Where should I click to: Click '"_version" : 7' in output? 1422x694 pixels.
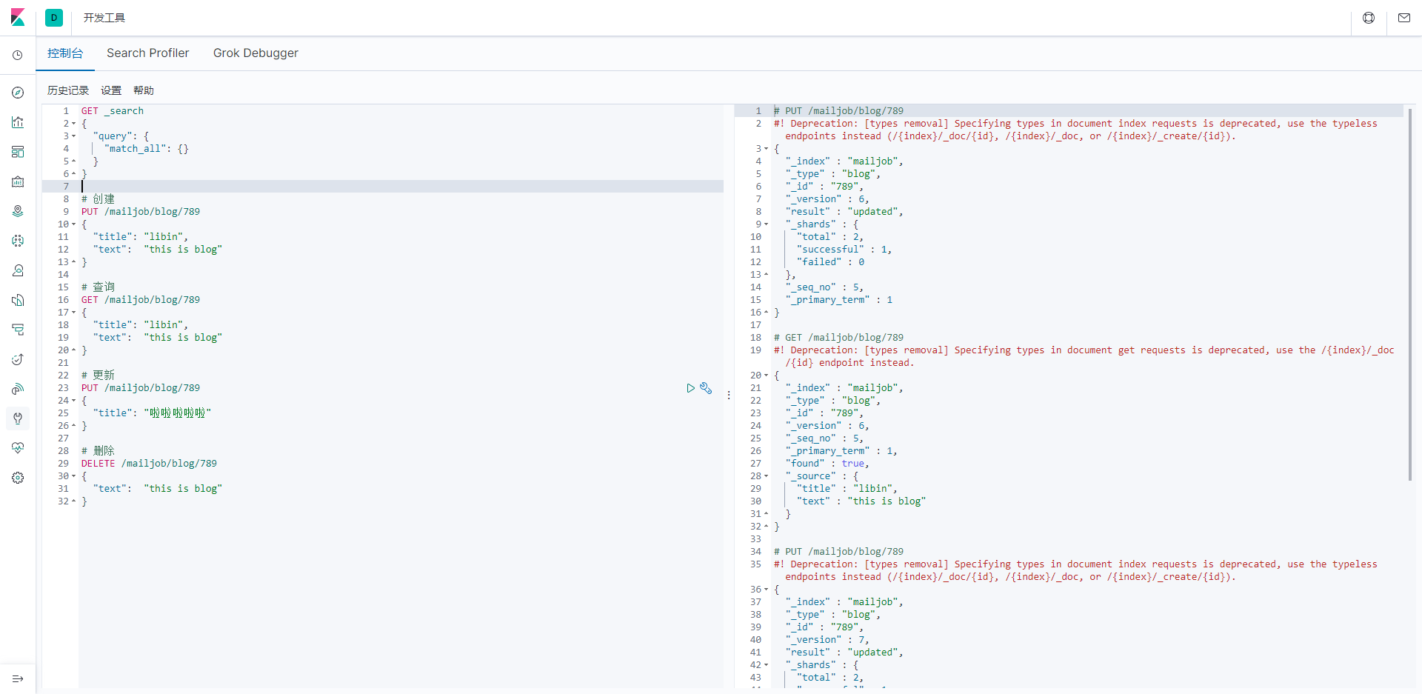(827, 640)
